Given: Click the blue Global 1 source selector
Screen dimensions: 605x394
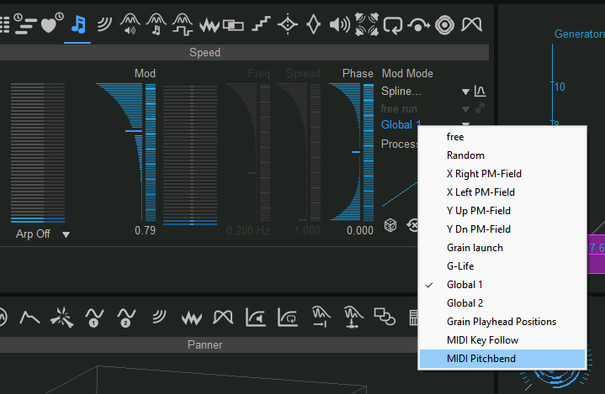Looking at the screenshot, I should pos(401,124).
